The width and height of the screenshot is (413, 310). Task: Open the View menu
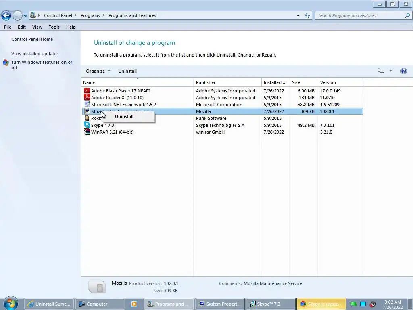click(37, 27)
